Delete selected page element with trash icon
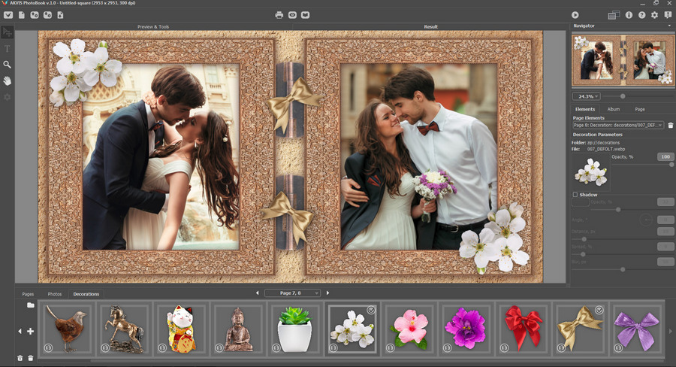This screenshot has width=676, height=367. pyautogui.click(x=671, y=125)
